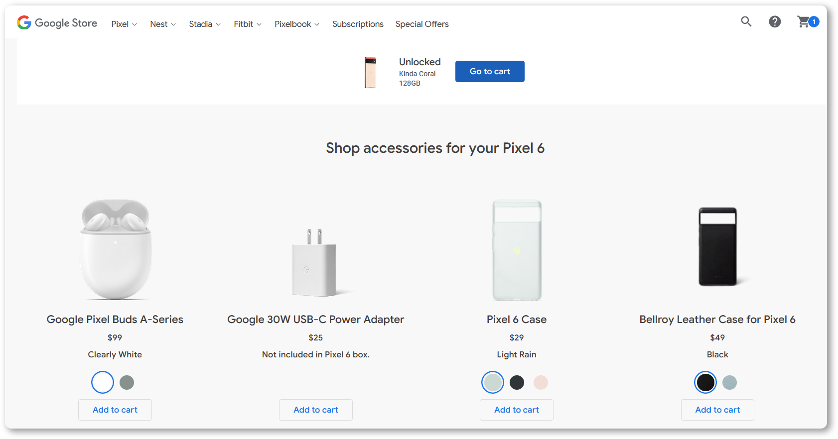Screen dimensions: 838x439
Task: Open the Pixel 6 Case title link
Action: pyautogui.click(x=517, y=320)
